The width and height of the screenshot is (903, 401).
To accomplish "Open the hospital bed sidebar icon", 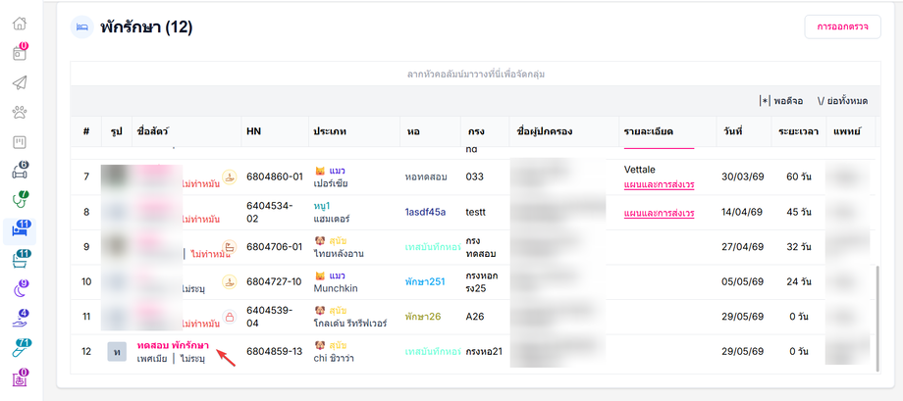I will (x=20, y=231).
